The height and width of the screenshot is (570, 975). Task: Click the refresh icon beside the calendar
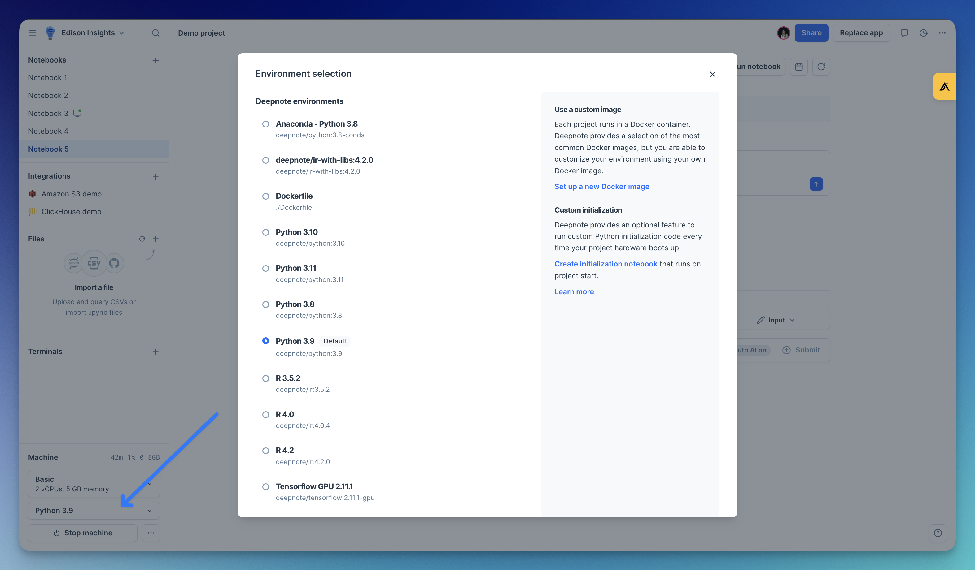(821, 67)
